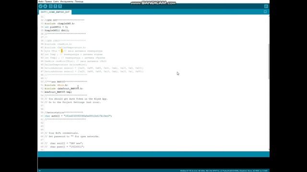This screenshot has width=307, height=172.
Task: Click the New sketch toolbar icon
Action: click(x=51, y=6)
